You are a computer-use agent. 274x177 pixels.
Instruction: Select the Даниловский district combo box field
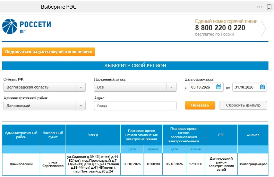(x=44, y=106)
